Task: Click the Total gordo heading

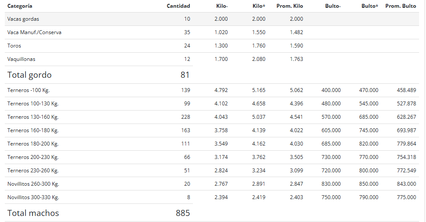Action: point(29,75)
